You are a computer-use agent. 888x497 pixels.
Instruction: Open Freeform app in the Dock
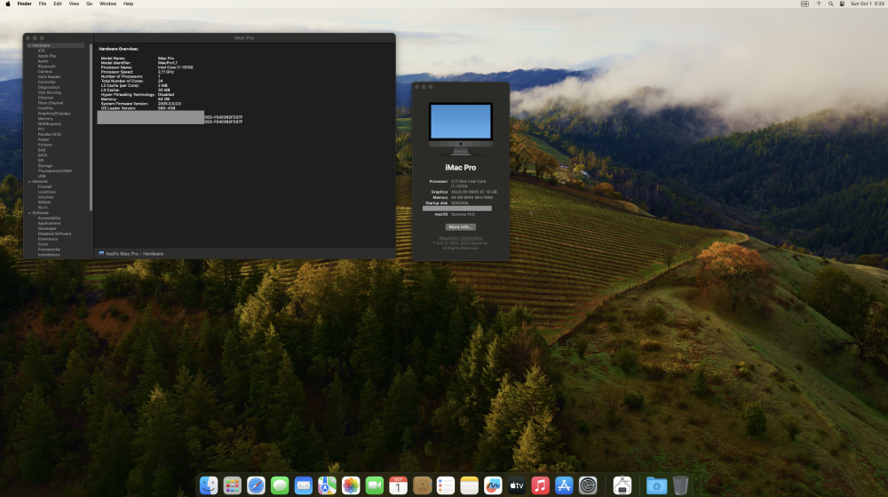[x=493, y=485]
